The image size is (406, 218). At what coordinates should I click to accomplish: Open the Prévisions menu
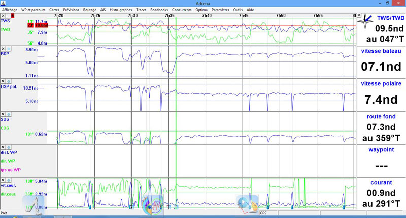71,10
